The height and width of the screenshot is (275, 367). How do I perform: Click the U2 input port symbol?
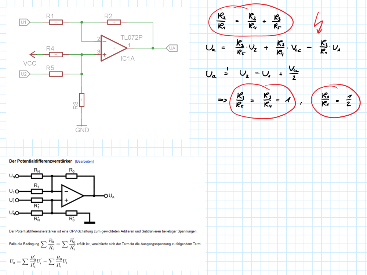click(24, 74)
